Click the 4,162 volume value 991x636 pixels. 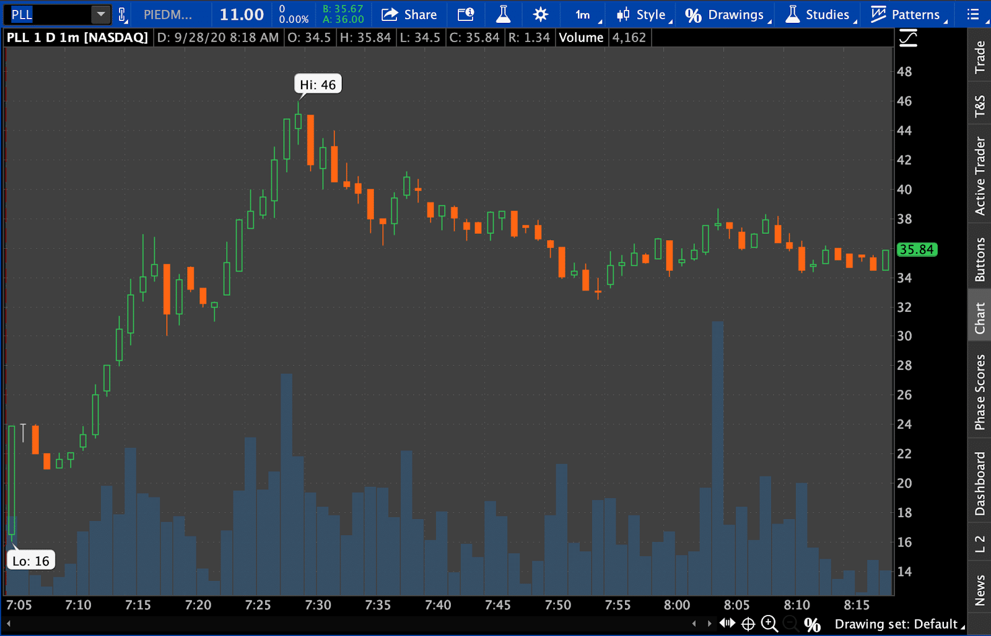629,37
